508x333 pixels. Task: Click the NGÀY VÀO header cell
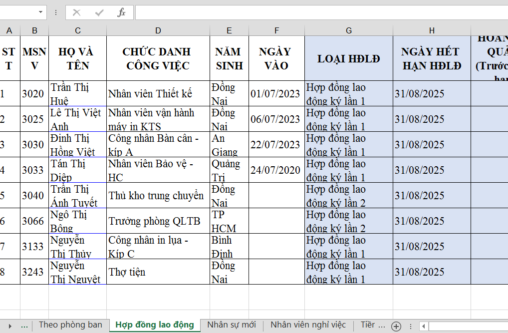tap(276, 58)
